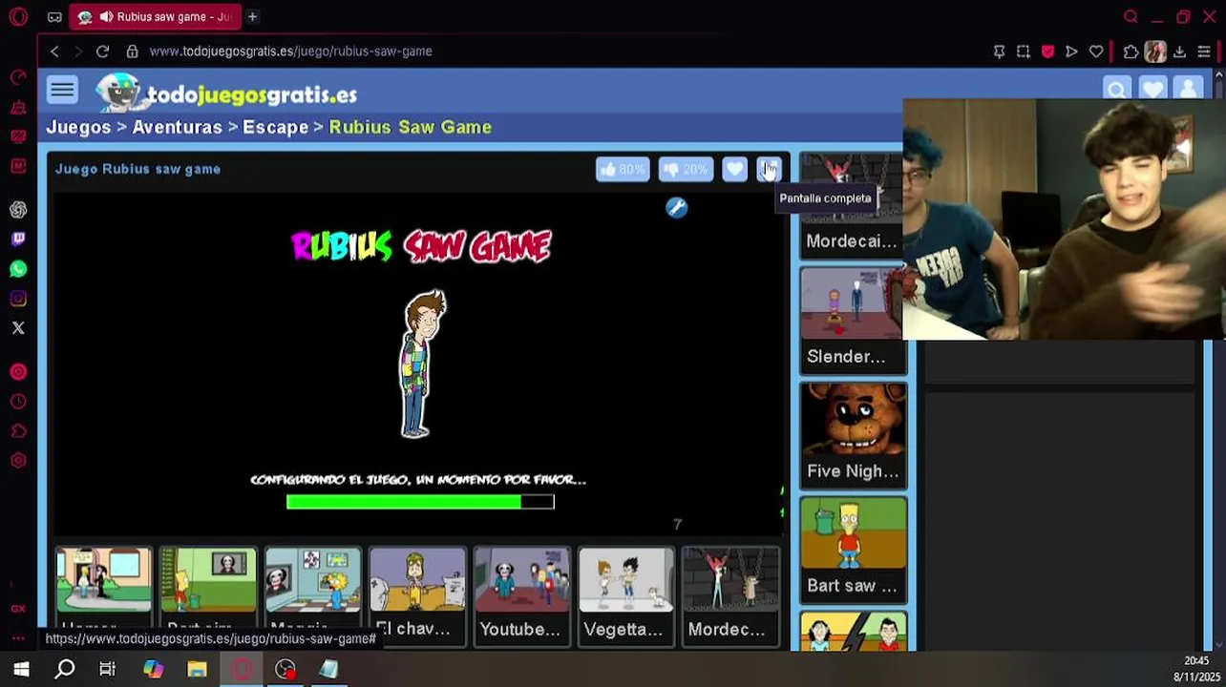This screenshot has height=687, width=1226.
Task: Switch to the Rubius saw game tab
Action: [x=156, y=16]
